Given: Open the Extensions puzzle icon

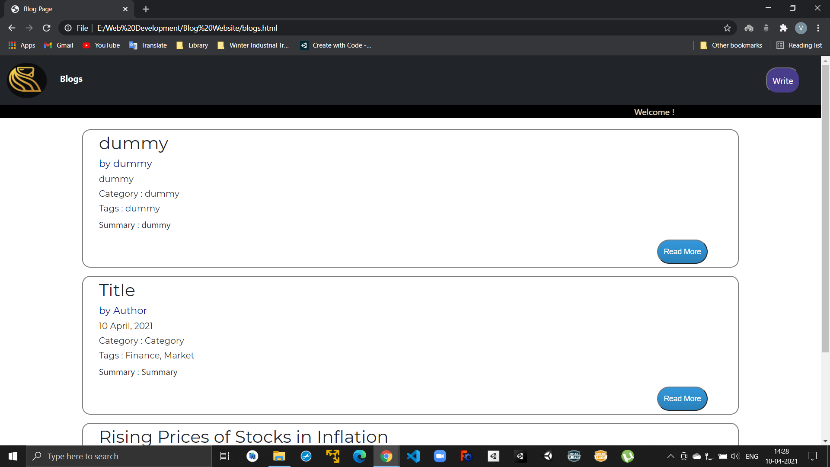Looking at the screenshot, I should pos(783,28).
